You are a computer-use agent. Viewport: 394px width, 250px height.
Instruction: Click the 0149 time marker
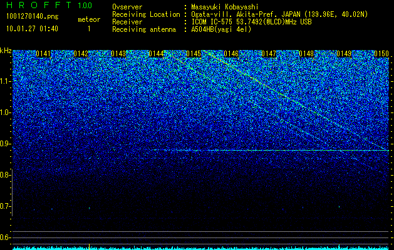coord(344,54)
